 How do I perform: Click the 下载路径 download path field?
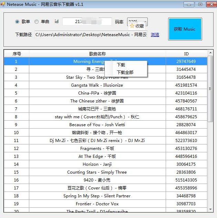(91, 35)
